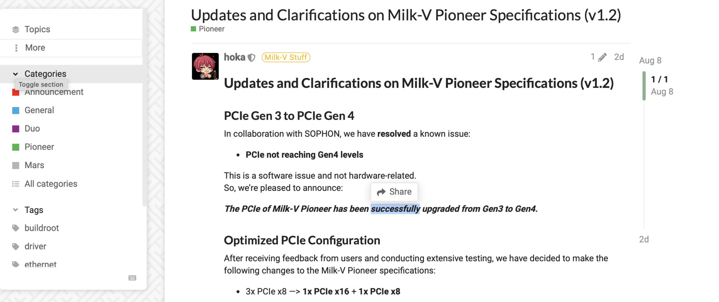Open keyboard shortcuts via the keyboard icon
This screenshot has height=302, width=719.
click(132, 277)
